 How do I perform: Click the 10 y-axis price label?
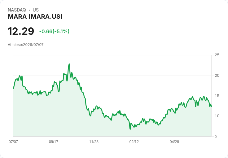[217, 116]
